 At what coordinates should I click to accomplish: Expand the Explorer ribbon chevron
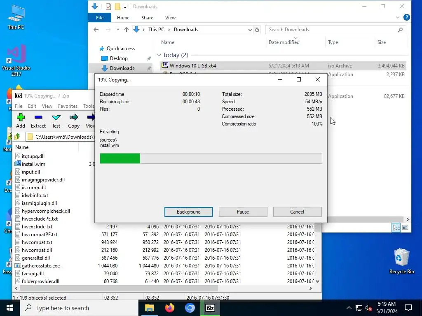click(x=398, y=17)
